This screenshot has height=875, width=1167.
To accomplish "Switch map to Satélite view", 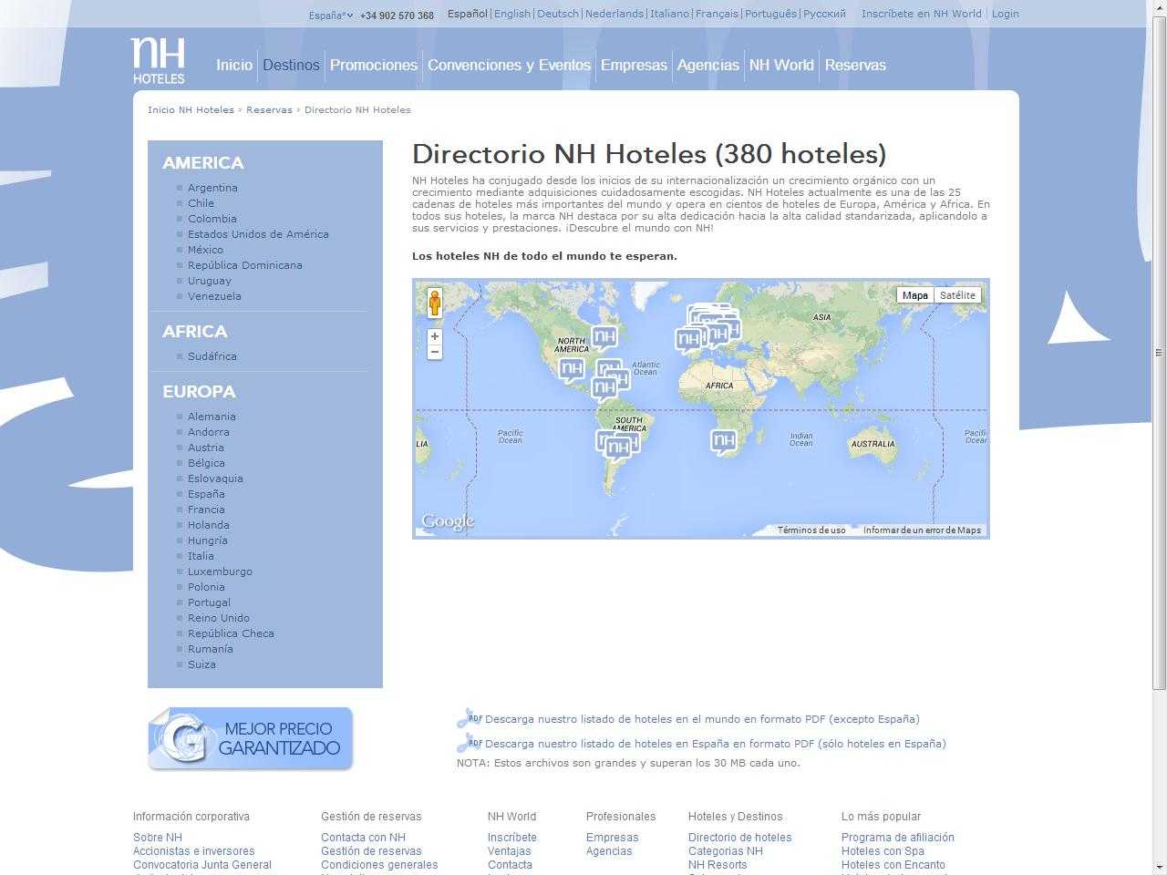I will 957,295.
